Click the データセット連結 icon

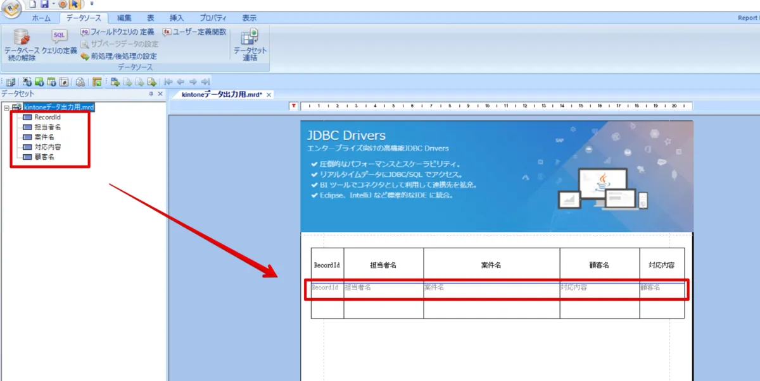pos(250,38)
